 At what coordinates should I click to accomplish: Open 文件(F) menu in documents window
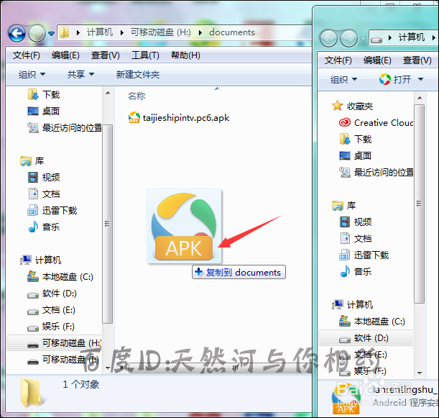tap(27, 55)
